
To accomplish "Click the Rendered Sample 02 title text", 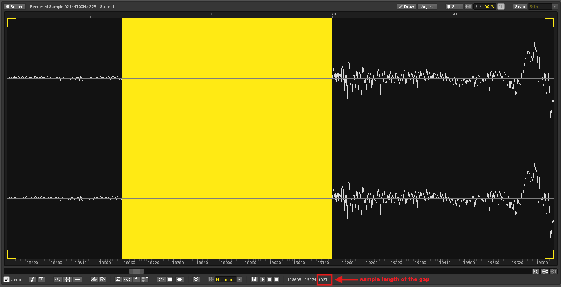I will pos(72,7).
